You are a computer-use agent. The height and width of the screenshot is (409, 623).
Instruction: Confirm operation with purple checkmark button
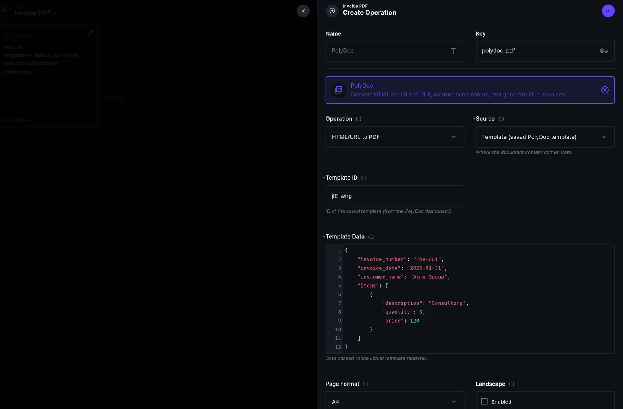(608, 11)
